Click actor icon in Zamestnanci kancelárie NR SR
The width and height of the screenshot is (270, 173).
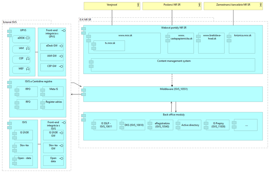pos(261,5)
